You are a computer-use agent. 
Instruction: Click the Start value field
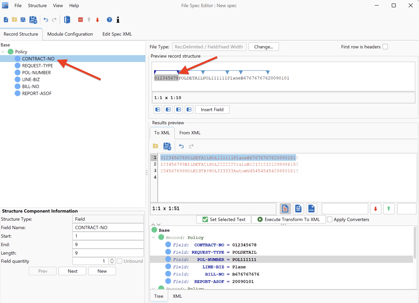coord(108,236)
